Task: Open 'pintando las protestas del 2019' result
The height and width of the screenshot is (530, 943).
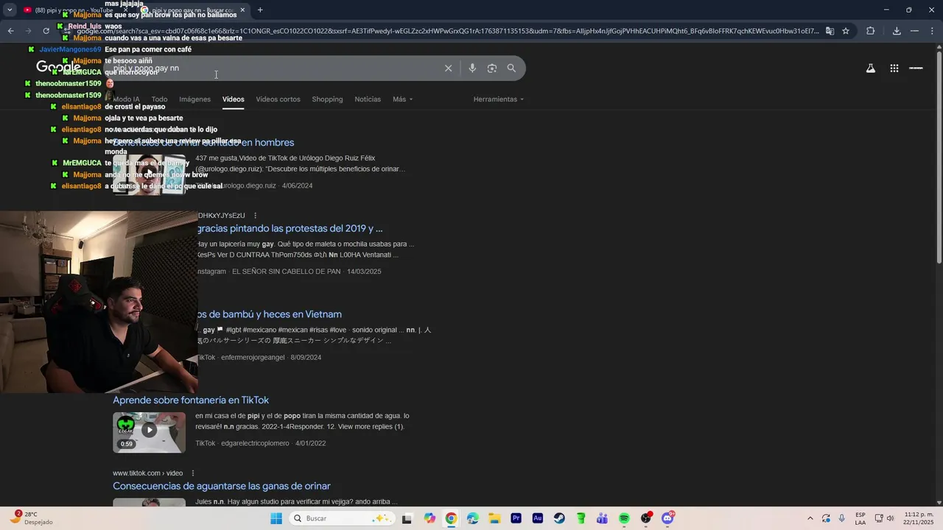Action: tap(290, 229)
